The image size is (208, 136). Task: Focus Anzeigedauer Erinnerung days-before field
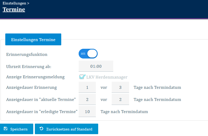pos(87,87)
